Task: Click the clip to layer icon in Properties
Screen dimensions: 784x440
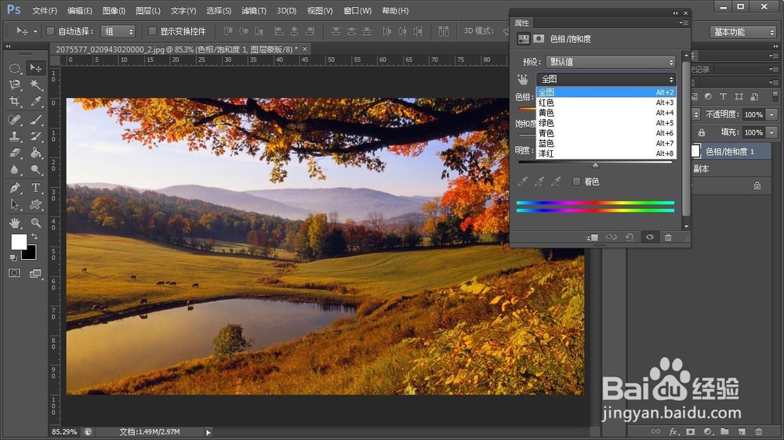Action: click(x=593, y=237)
